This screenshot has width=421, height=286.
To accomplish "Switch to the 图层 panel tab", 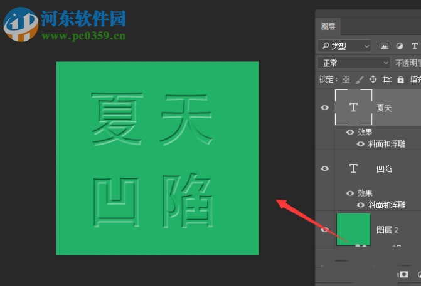I will (328, 26).
